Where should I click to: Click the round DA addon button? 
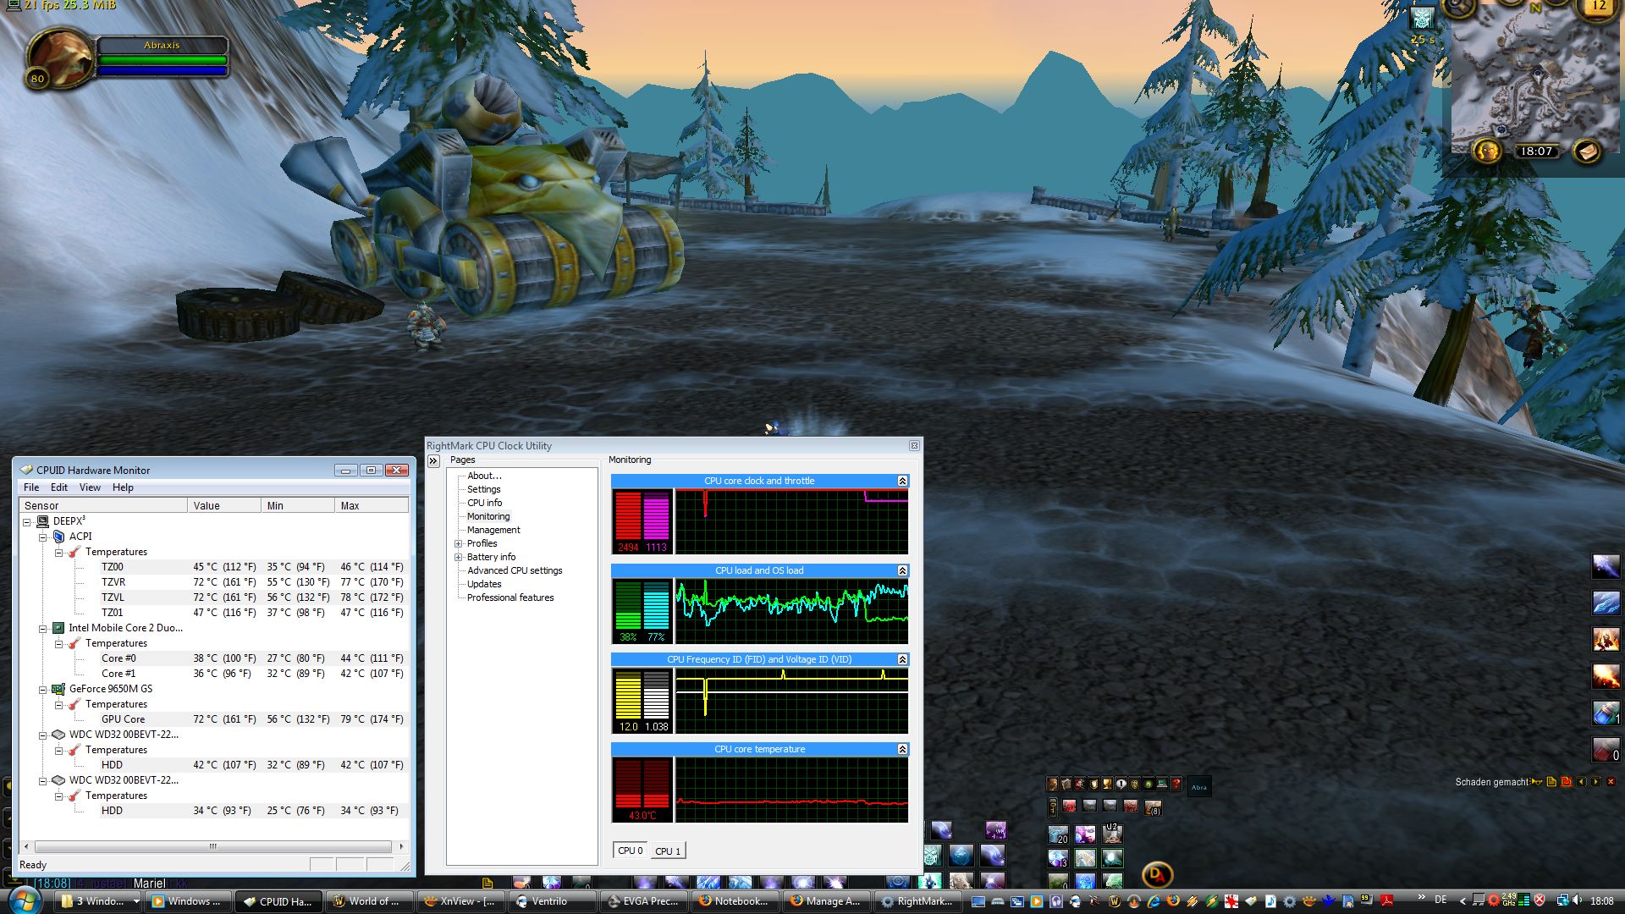coord(1157,874)
